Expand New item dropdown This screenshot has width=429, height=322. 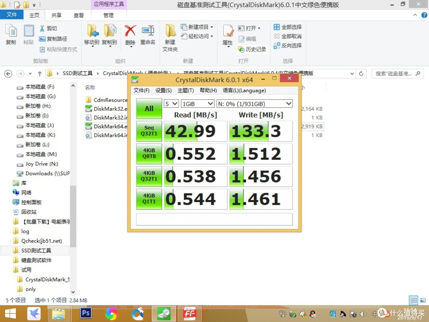212,27
